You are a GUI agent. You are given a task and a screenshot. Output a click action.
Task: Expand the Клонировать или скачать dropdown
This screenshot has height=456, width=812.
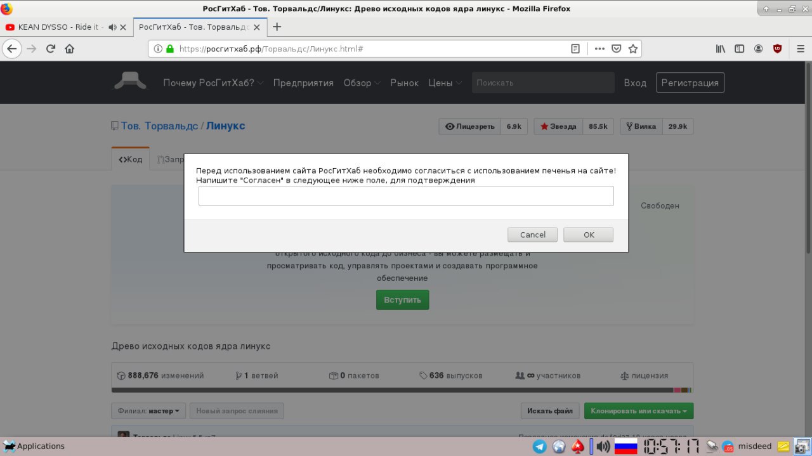pyautogui.click(x=639, y=411)
